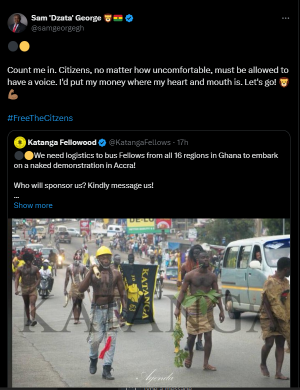Click the Ghana flag emoji in header
This screenshot has height=390, width=300.
pyautogui.click(x=118, y=18)
